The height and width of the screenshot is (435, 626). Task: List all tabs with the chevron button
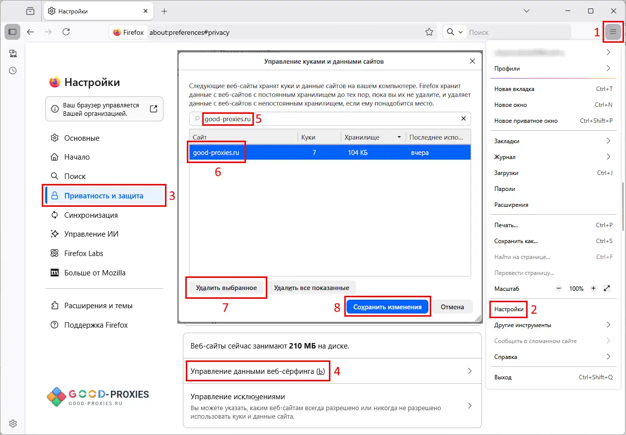pyautogui.click(x=528, y=11)
